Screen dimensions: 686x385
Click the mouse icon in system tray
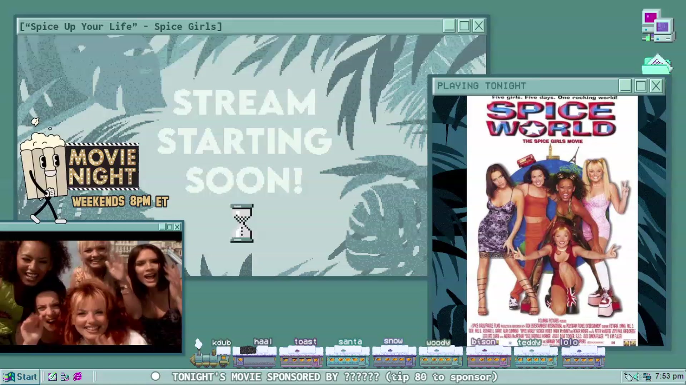pos(628,377)
